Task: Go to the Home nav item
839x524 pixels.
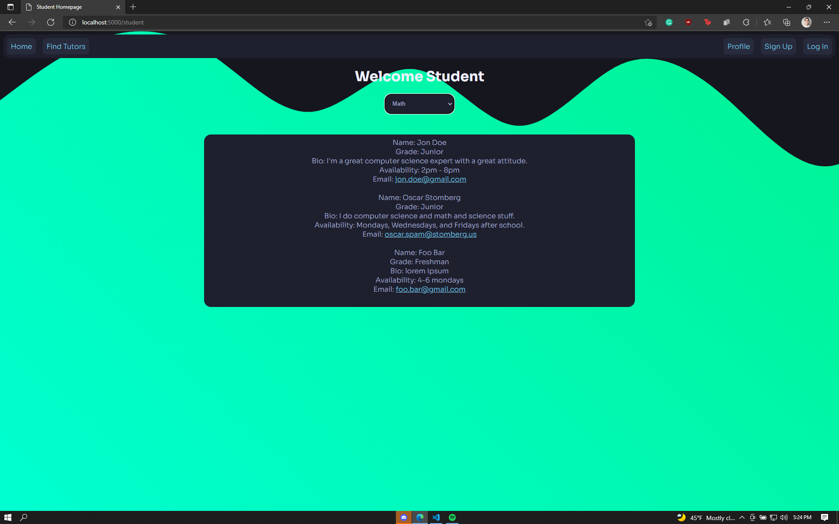Action: (x=21, y=46)
